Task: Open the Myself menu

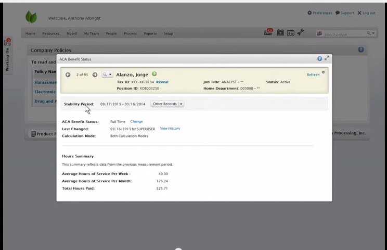Action: tap(72, 34)
